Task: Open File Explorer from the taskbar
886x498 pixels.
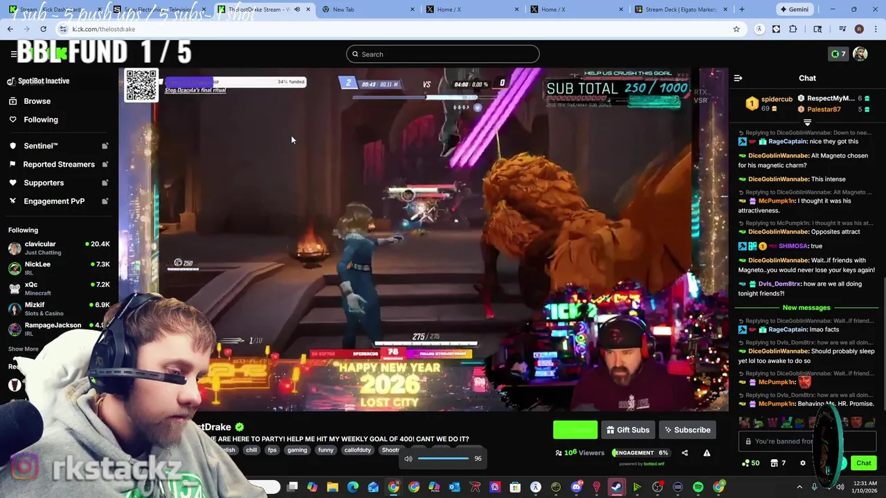Action: point(332,488)
